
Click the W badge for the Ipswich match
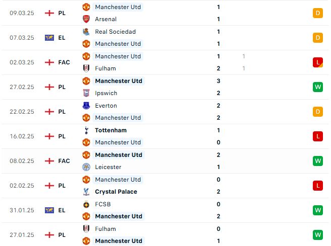[x=318, y=87]
